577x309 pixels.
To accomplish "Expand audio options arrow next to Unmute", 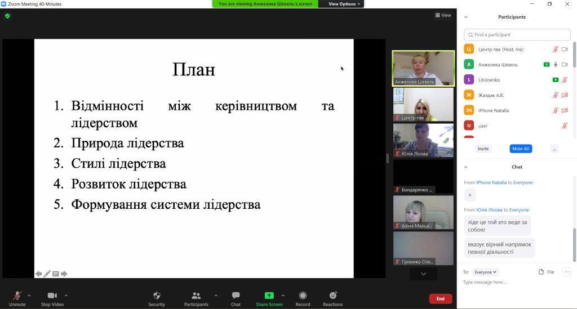I will click(29, 295).
